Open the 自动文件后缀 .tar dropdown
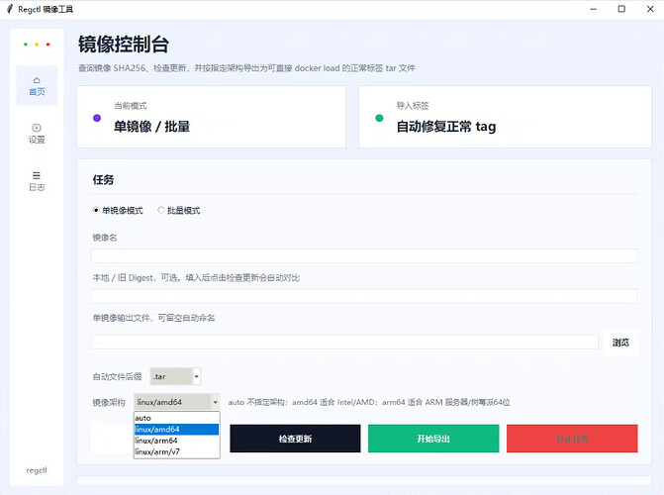This screenshot has width=664, height=495. [175, 376]
